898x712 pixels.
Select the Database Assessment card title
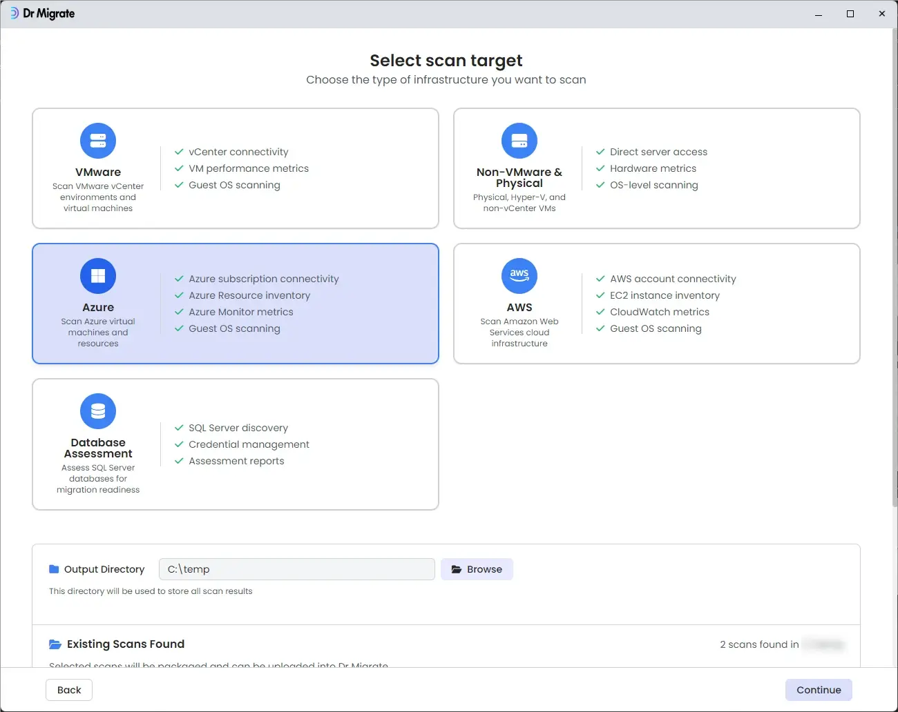(98, 448)
